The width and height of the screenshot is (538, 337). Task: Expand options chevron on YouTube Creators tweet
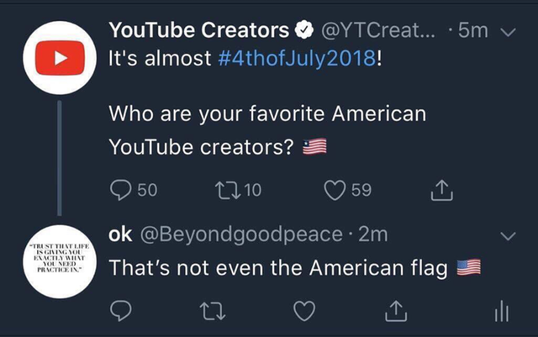[x=508, y=32]
